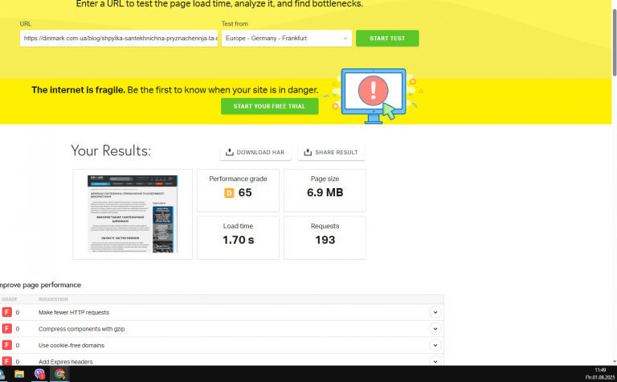Screen dimensions: 617x382
Task: Click the performance grade value 65
Action: (x=245, y=192)
